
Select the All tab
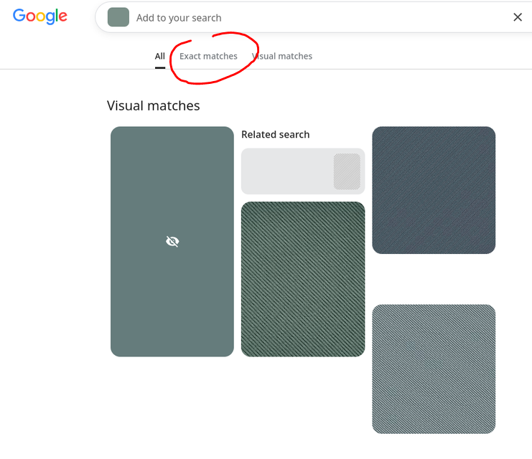point(160,56)
